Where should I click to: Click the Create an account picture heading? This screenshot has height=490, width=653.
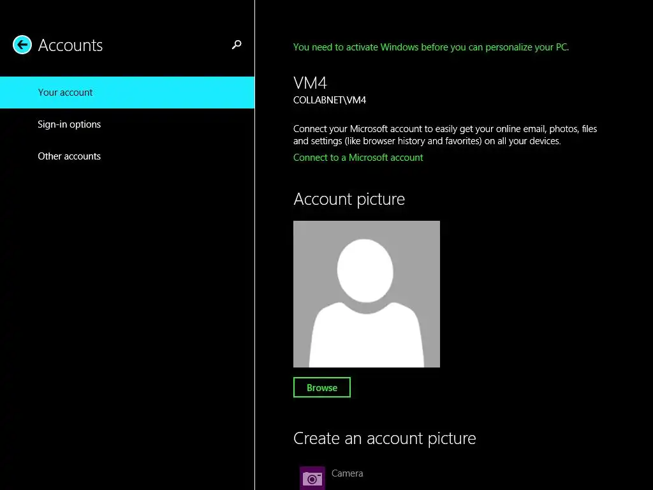tap(385, 438)
